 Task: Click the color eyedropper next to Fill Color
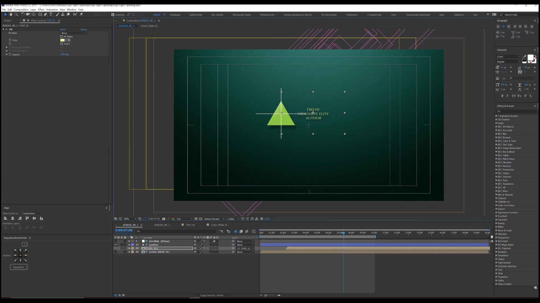68,40
